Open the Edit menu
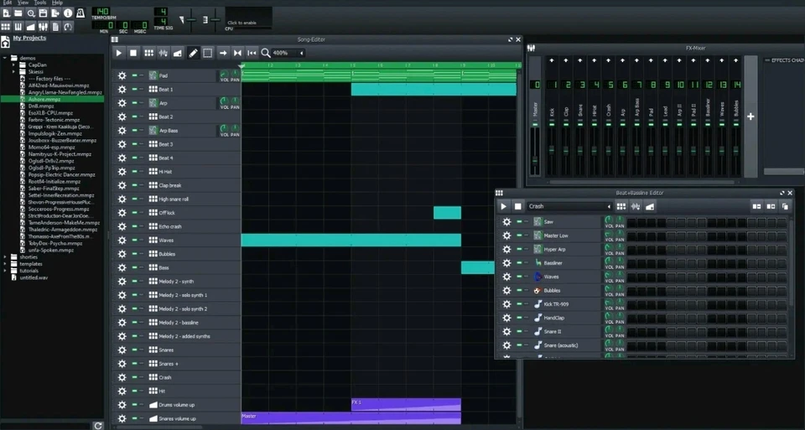This screenshot has width=805, height=430. (8, 3)
